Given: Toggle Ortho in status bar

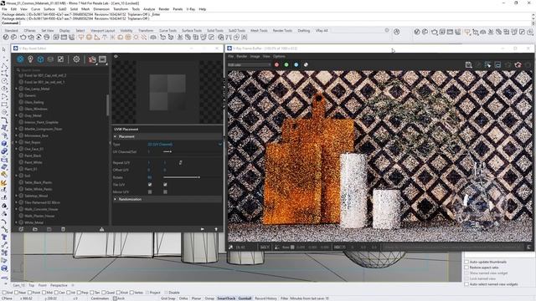Looking at the screenshot, I should point(183,298).
